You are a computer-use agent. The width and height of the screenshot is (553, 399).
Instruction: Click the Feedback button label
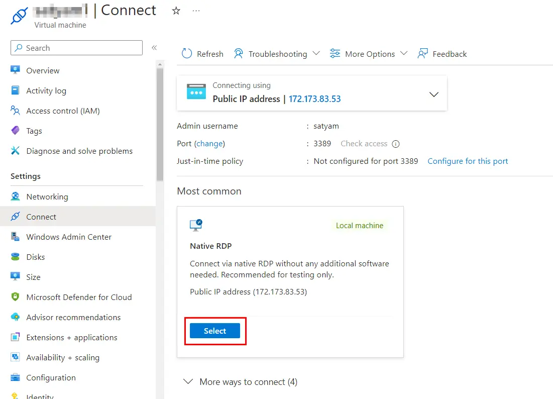coord(450,54)
